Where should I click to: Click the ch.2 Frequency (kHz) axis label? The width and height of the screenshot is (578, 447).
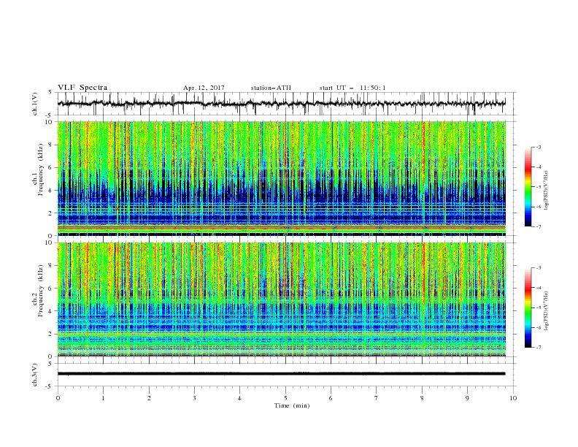click(x=38, y=291)
